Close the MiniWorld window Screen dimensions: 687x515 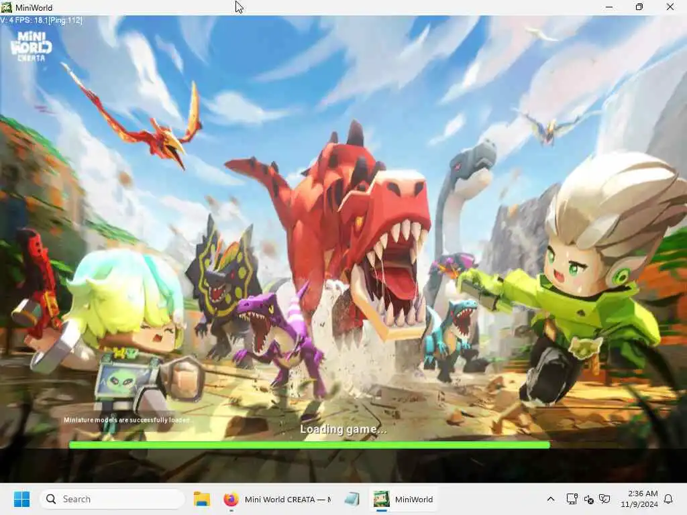click(x=670, y=7)
